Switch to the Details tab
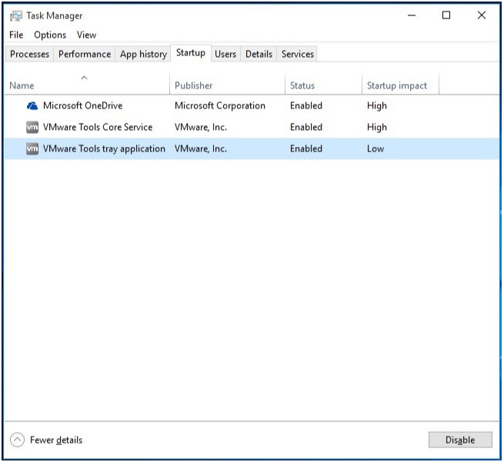 tap(259, 54)
